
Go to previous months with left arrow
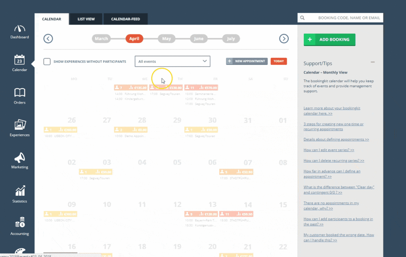(x=48, y=39)
